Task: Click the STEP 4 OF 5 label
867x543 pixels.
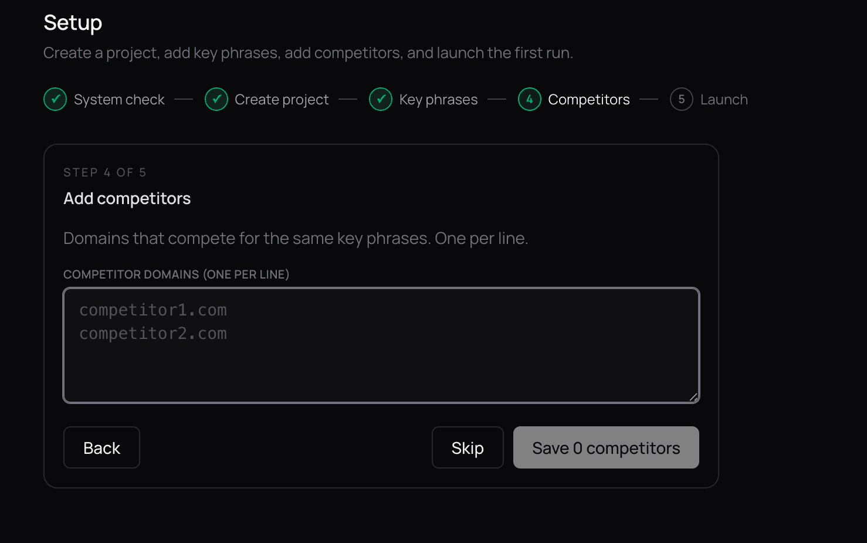Action: click(105, 172)
